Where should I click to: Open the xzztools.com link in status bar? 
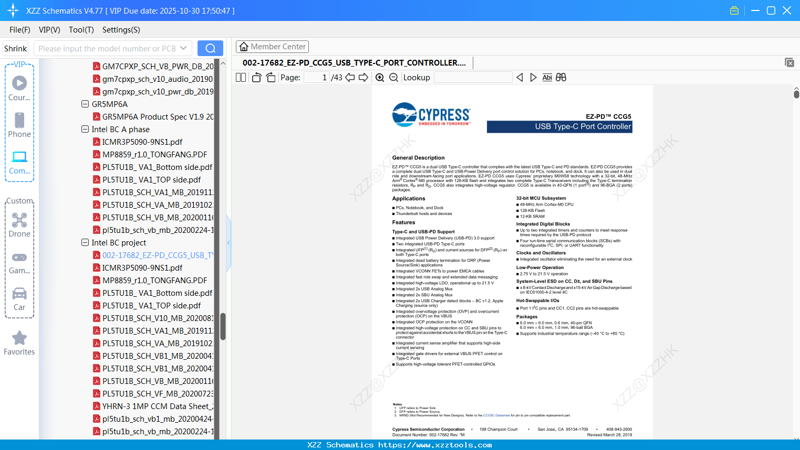tap(435, 445)
